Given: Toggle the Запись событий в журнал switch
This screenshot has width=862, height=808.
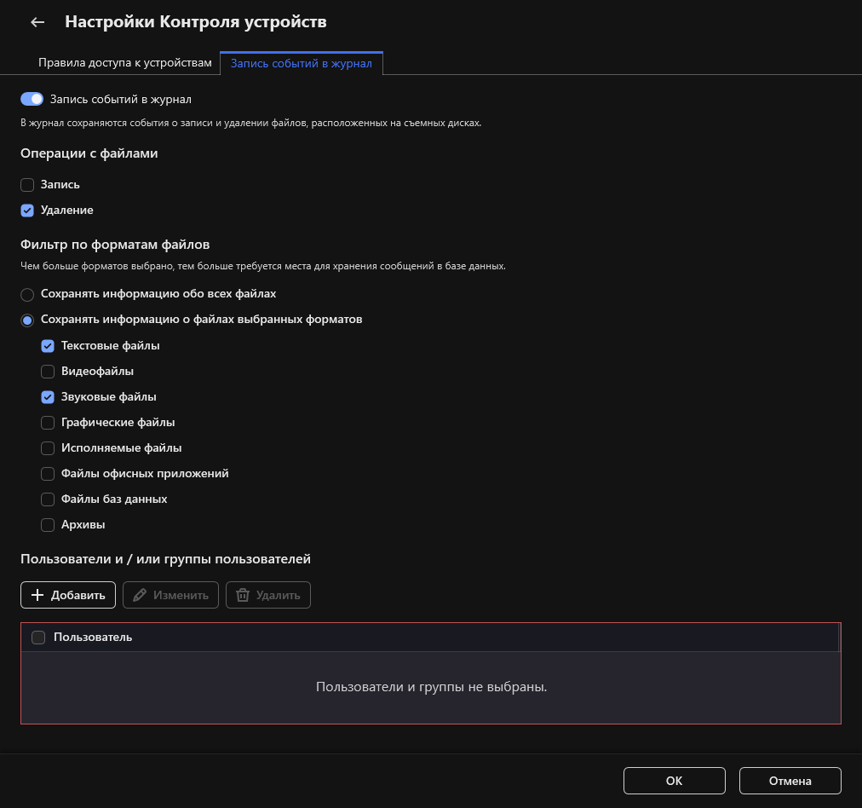Looking at the screenshot, I should pos(32,99).
